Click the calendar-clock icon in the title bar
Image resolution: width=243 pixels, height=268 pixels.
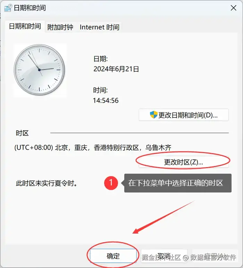coord(8,8)
